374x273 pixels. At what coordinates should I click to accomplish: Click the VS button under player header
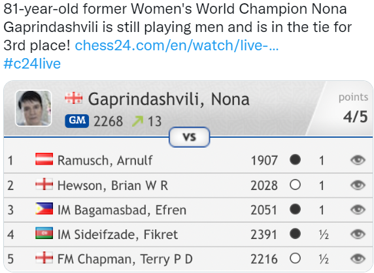pyautogui.click(x=190, y=137)
